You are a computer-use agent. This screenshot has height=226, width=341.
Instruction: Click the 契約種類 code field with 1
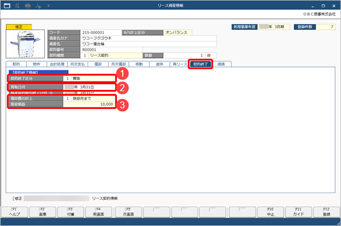pyautogui.click(x=84, y=55)
